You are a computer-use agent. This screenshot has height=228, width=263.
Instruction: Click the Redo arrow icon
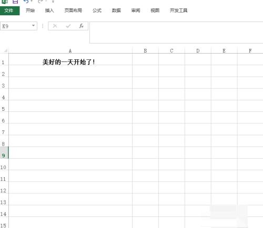click(41, 2)
